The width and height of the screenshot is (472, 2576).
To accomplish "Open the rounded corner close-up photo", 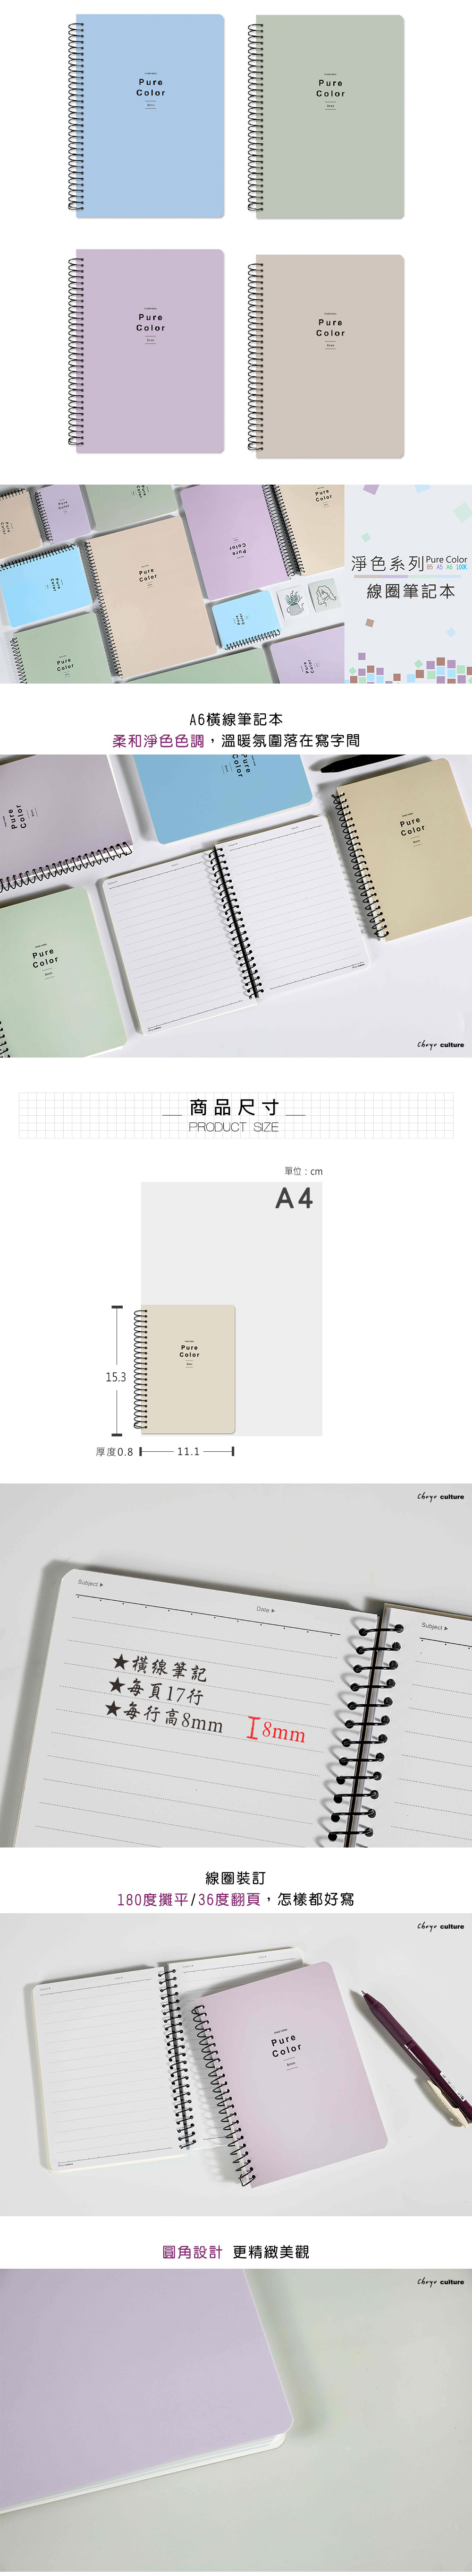I will [236, 2419].
